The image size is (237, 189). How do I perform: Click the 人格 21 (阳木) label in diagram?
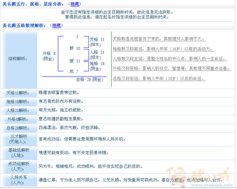tap(97, 55)
